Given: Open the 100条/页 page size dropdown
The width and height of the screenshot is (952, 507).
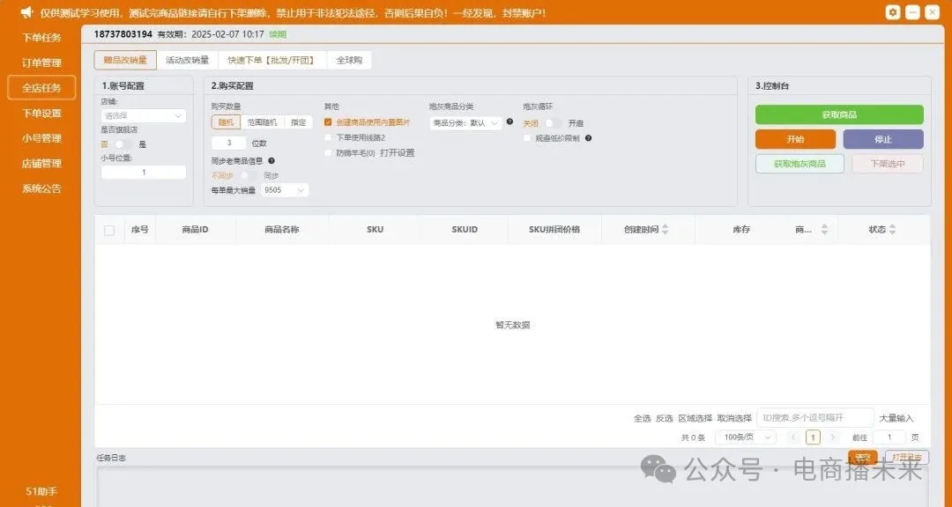Looking at the screenshot, I should 745,437.
